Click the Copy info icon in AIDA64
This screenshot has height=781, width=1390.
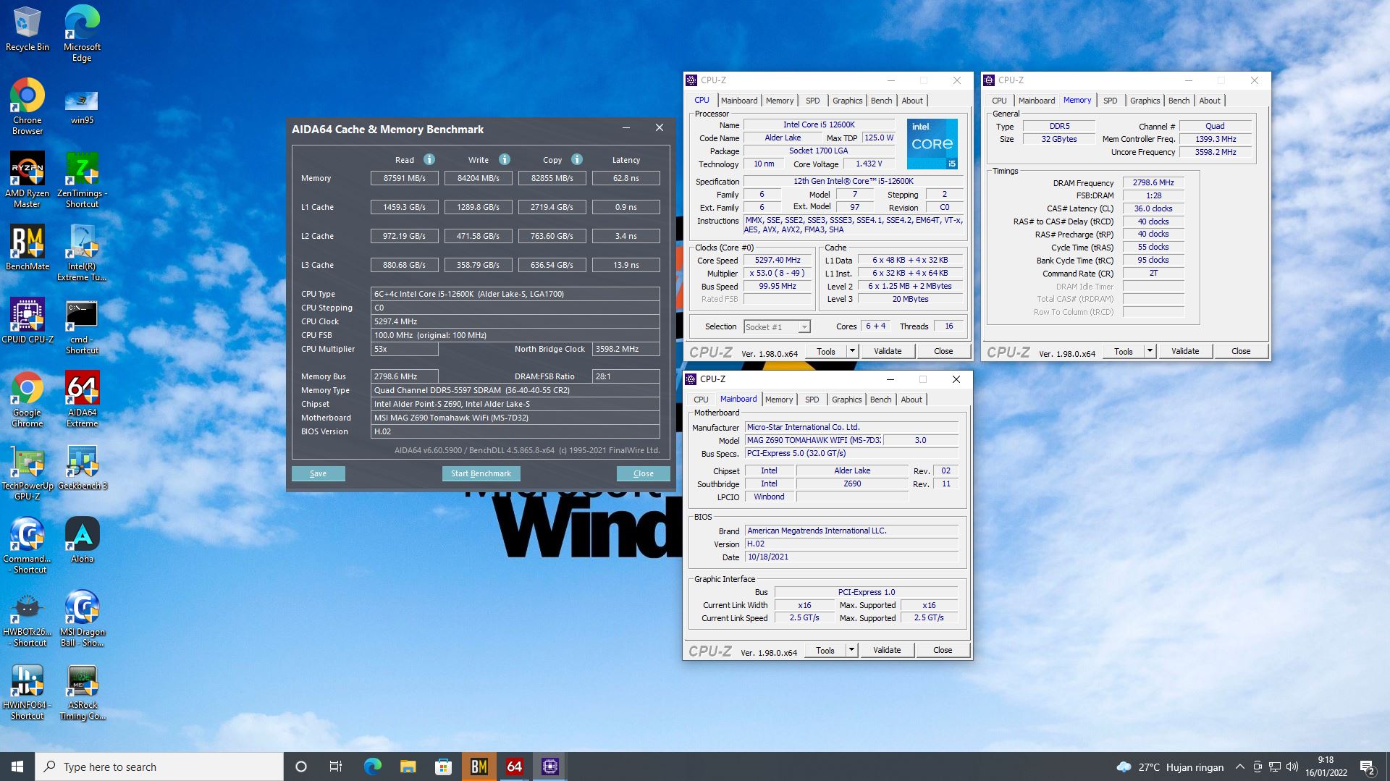(x=577, y=159)
